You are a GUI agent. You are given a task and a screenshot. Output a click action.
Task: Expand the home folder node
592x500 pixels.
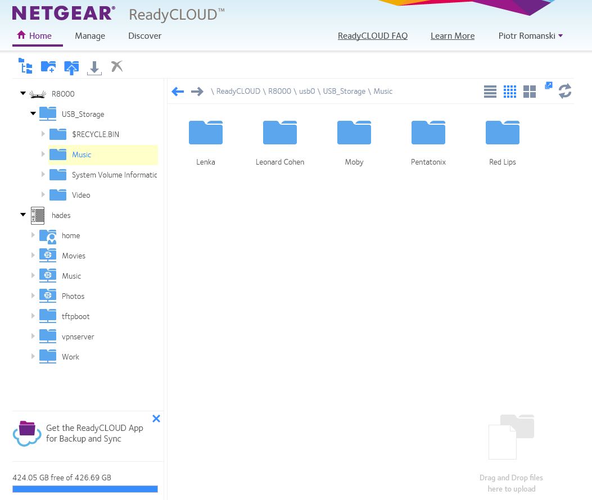pos(33,235)
